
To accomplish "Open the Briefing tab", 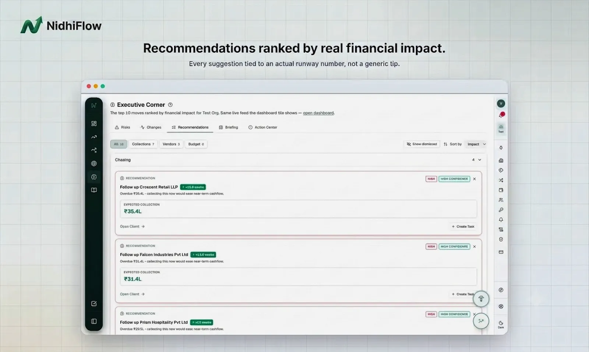I will pos(229,127).
